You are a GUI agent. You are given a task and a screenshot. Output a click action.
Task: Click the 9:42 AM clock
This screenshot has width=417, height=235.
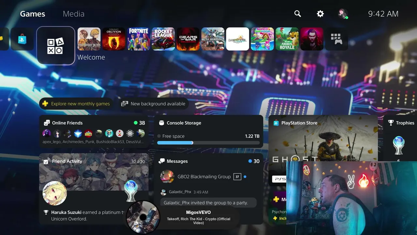[x=383, y=14]
